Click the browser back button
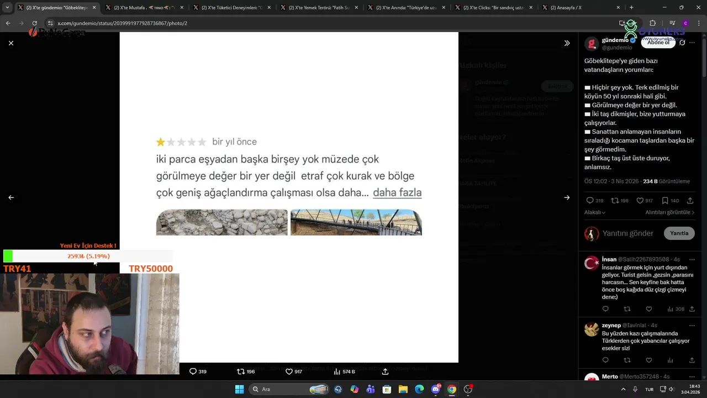 [x=8, y=23]
